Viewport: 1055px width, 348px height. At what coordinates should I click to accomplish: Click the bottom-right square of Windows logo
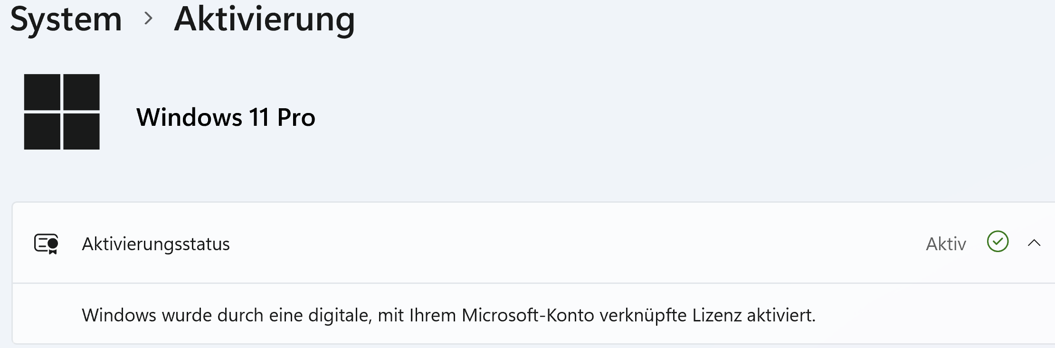click(81, 131)
